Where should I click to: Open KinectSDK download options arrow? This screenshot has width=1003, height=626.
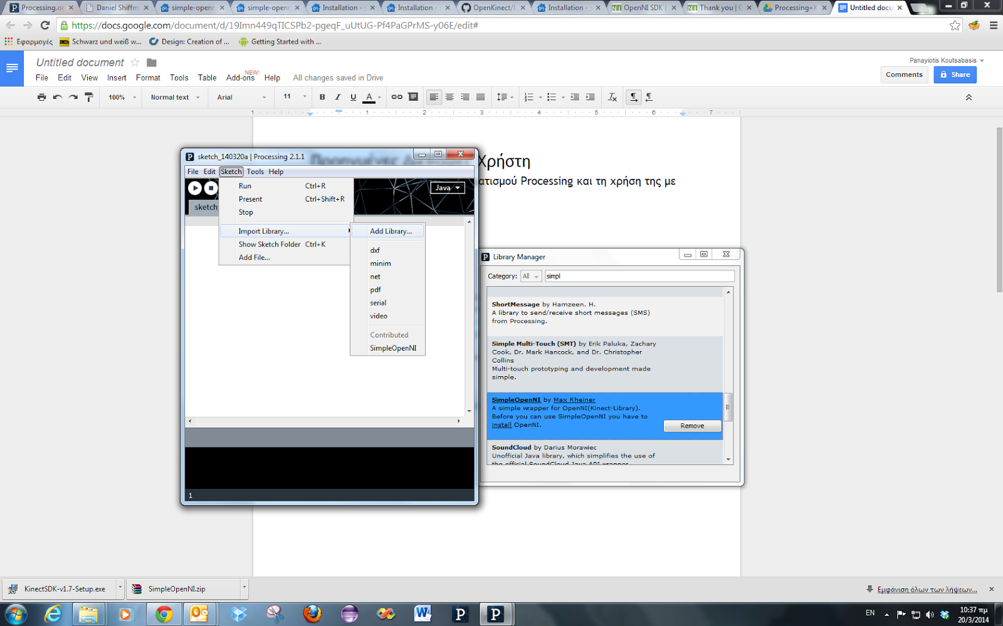(x=120, y=588)
